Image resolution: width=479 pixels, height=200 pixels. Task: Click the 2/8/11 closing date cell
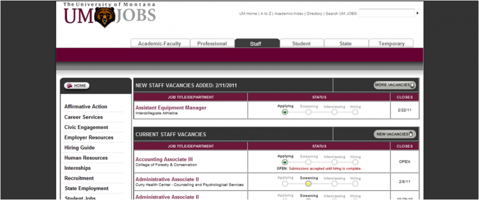405,182
